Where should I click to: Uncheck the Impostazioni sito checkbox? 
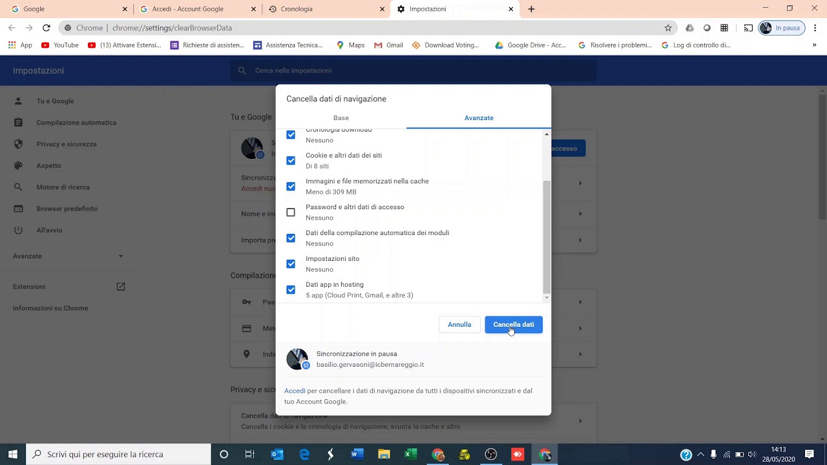[x=291, y=263]
